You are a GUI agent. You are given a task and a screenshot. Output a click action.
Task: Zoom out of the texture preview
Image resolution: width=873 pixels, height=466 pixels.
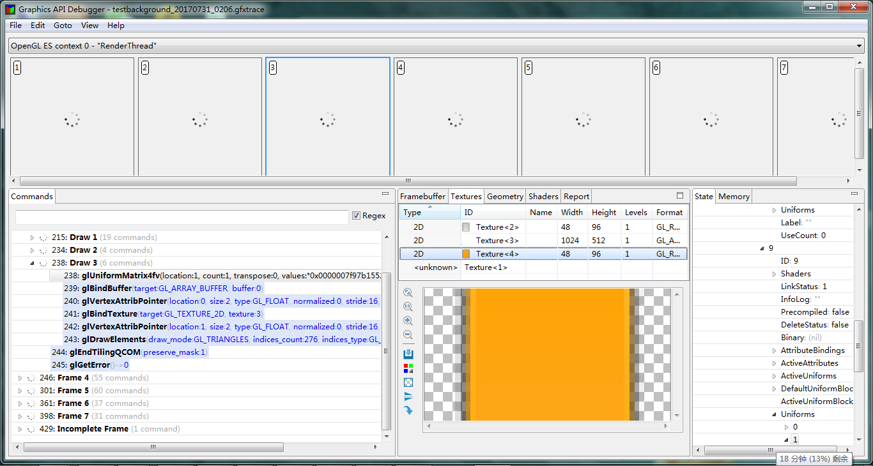pyautogui.click(x=408, y=334)
